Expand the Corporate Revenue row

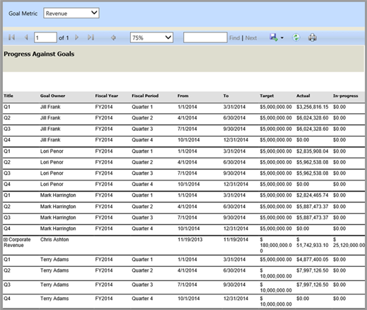click(x=6, y=239)
